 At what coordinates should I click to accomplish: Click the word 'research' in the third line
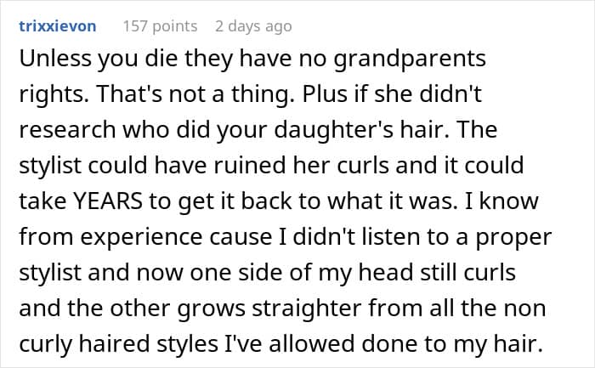pos(67,130)
